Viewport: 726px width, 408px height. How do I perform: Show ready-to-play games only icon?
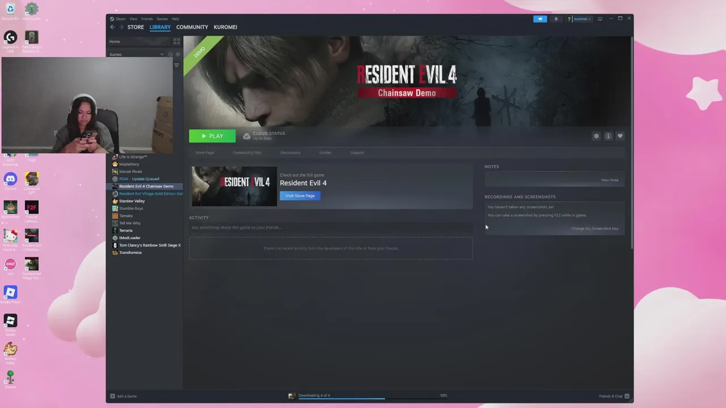coord(178,54)
